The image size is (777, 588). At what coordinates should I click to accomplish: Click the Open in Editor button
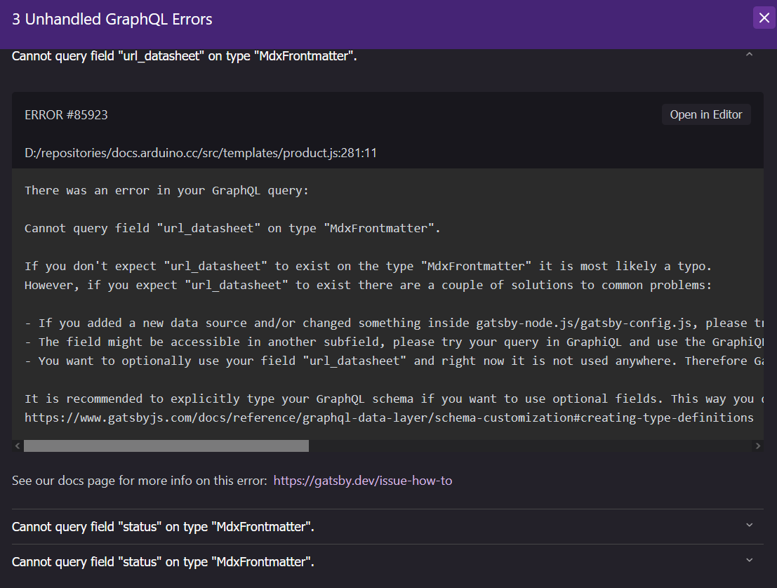(705, 114)
